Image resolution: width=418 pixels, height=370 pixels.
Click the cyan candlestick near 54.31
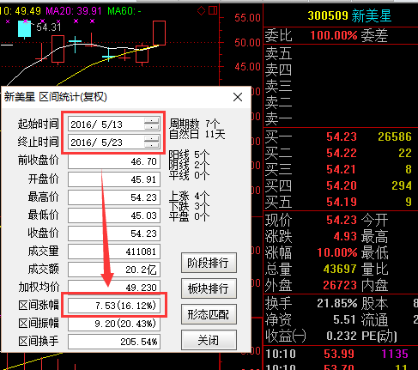24,28
